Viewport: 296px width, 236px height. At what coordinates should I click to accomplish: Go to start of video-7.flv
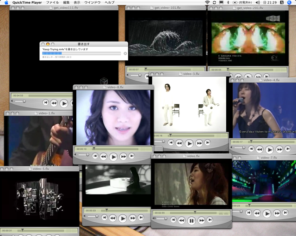point(249,212)
